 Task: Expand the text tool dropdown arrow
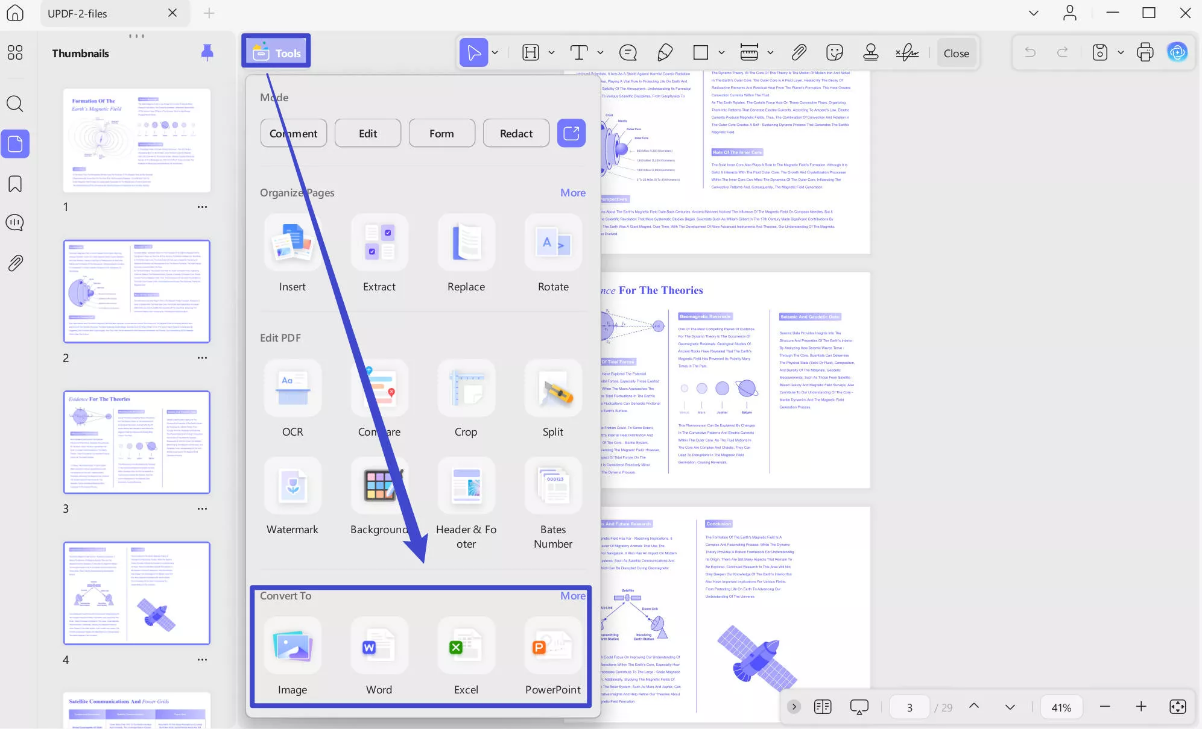tap(600, 53)
